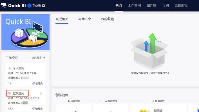Click the group icon beside 默认空间

click(10, 93)
